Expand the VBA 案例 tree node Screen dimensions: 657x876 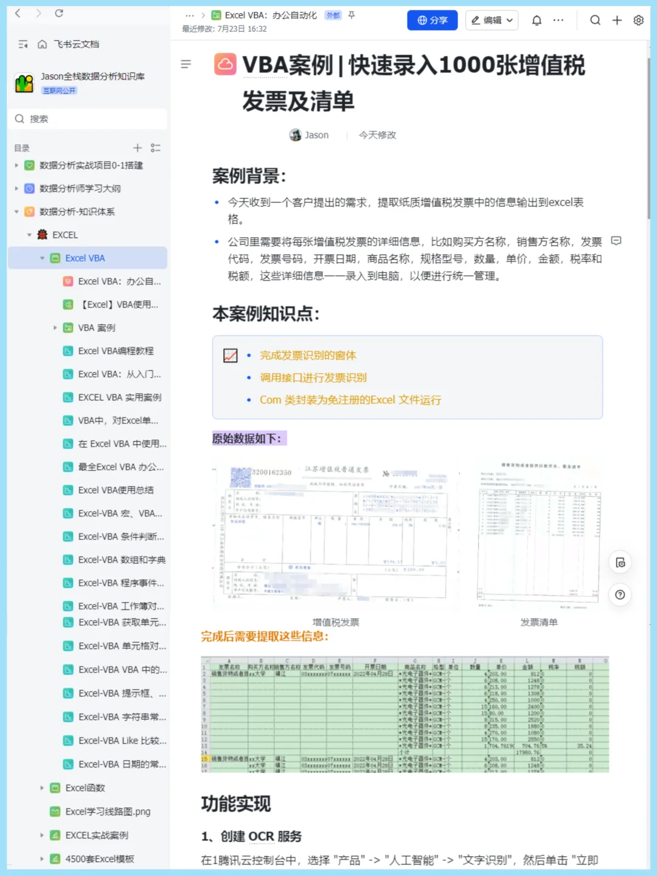tap(55, 327)
